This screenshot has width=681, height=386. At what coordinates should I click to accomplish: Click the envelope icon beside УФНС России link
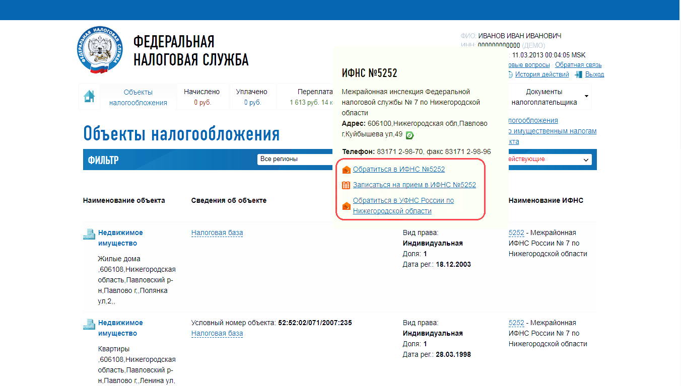click(x=346, y=206)
